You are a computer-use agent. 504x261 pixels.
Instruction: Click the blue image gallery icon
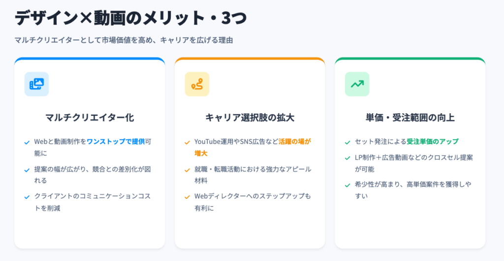coord(36,84)
